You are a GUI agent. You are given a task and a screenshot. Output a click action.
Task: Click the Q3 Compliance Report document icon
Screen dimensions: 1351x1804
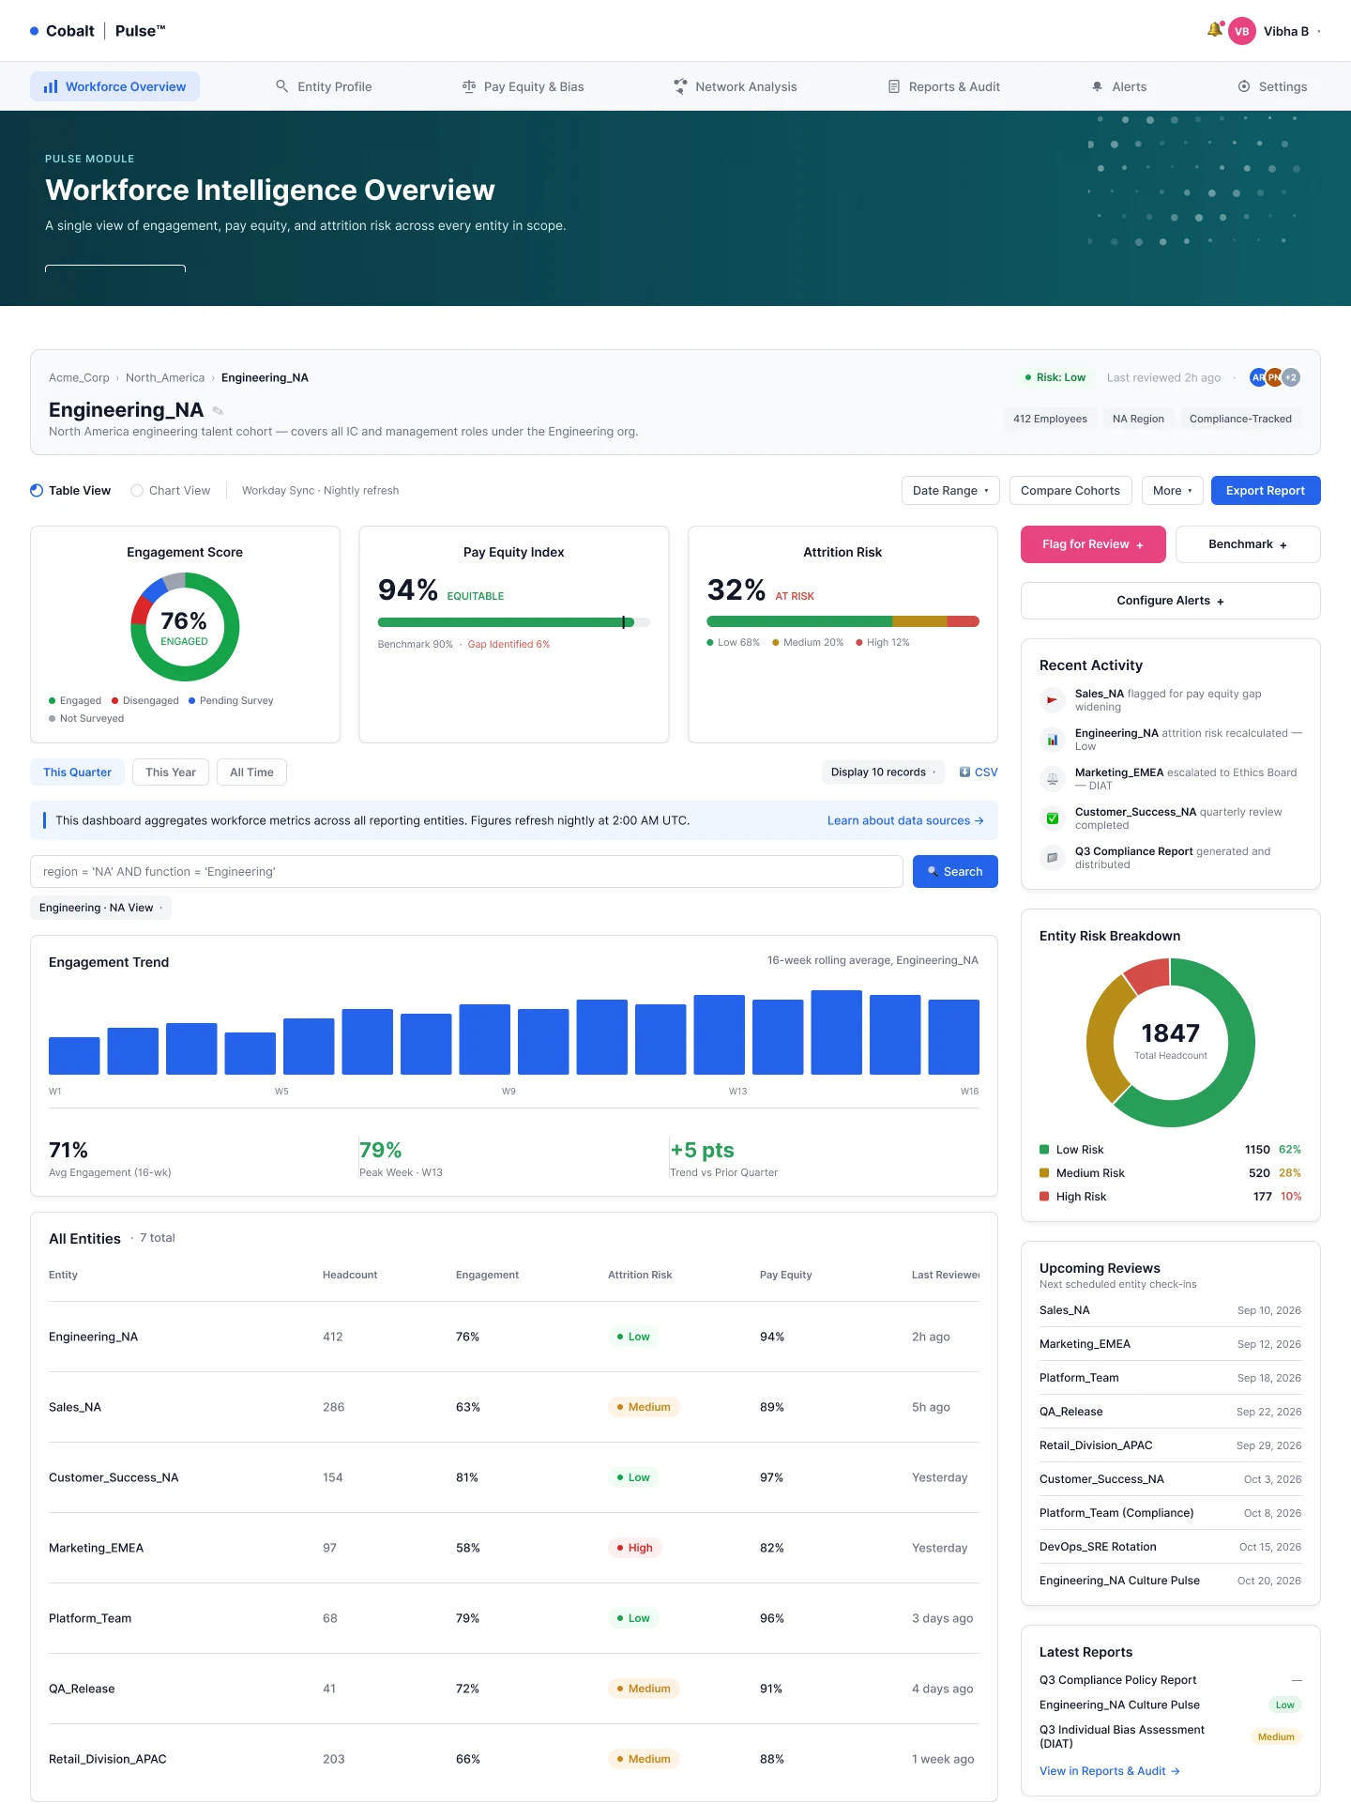(x=1052, y=858)
